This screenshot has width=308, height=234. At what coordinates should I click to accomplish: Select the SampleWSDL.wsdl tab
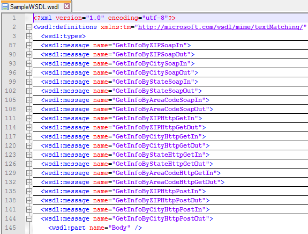(36, 6)
